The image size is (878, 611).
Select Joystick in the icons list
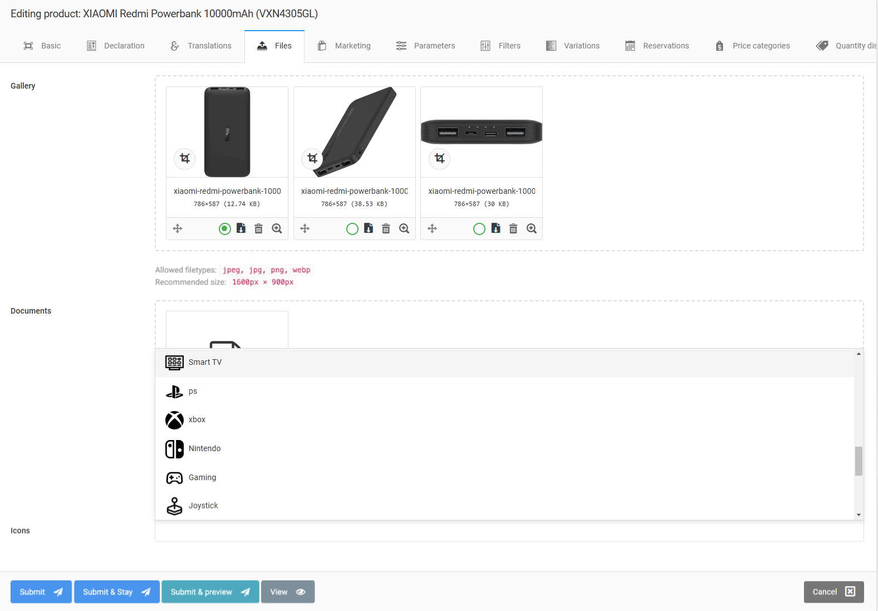tap(203, 506)
